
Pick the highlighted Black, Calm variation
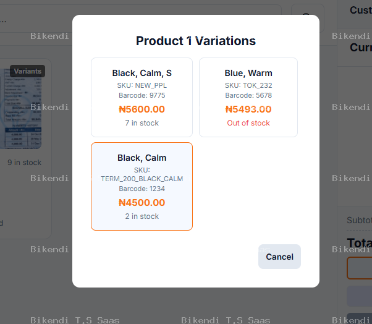click(142, 186)
